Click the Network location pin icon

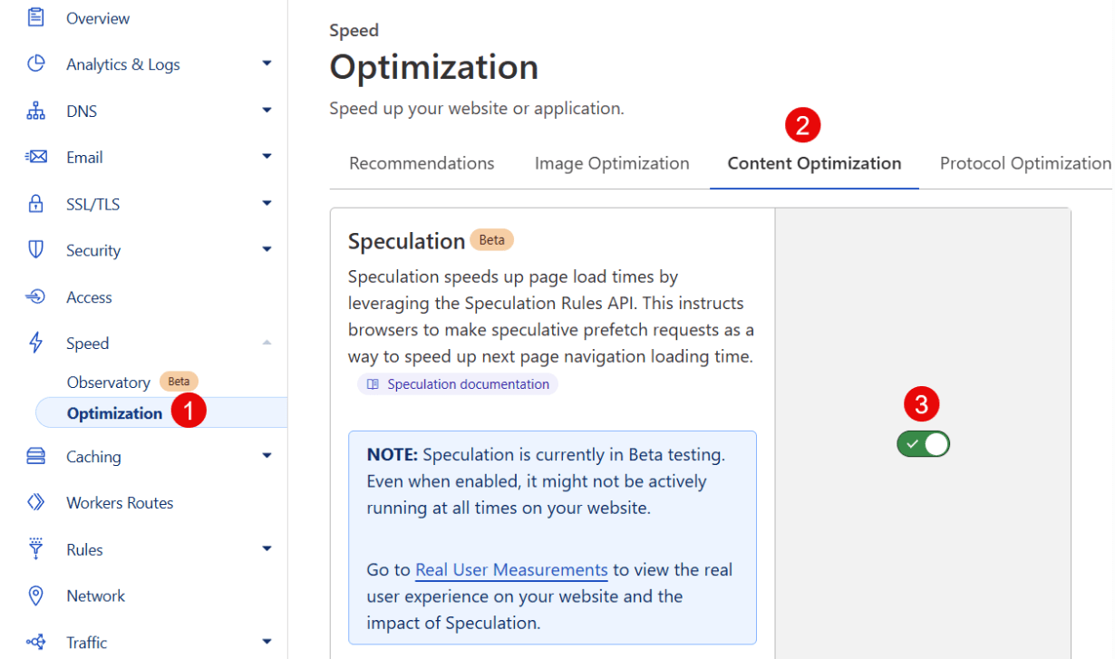[36, 596]
